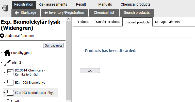Expand E2: 4008 Biomolphys room node

pyautogui.click(x=4, y=82)
